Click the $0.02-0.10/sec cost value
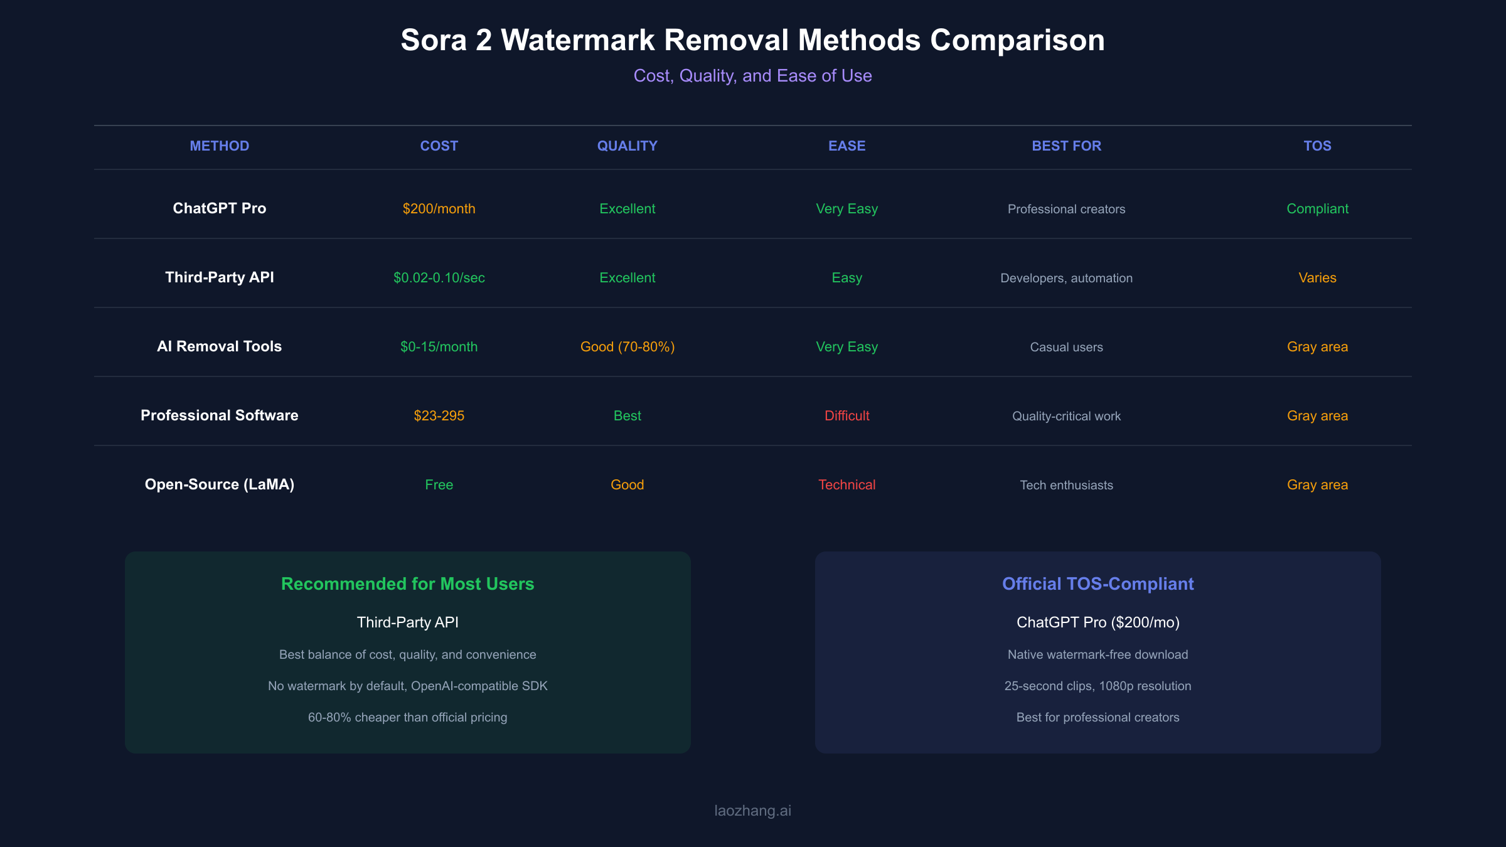Screen dimensions: 1506x847 pyautogui.click(x=439, y=278)
